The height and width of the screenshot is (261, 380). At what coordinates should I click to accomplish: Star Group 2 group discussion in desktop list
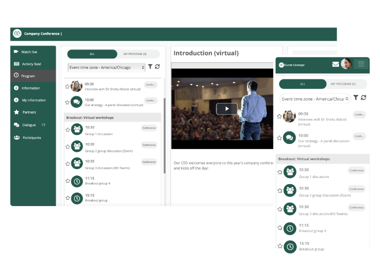[x=67, y=146]
